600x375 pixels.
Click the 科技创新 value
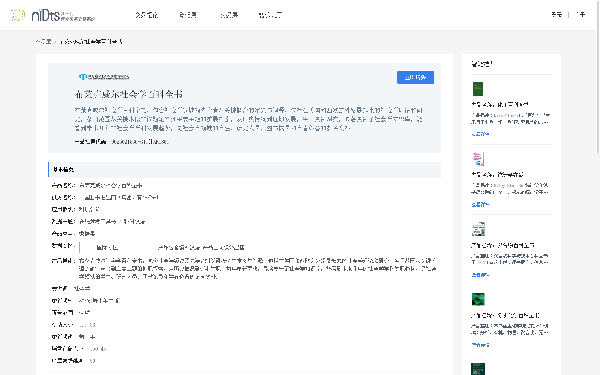90,210
